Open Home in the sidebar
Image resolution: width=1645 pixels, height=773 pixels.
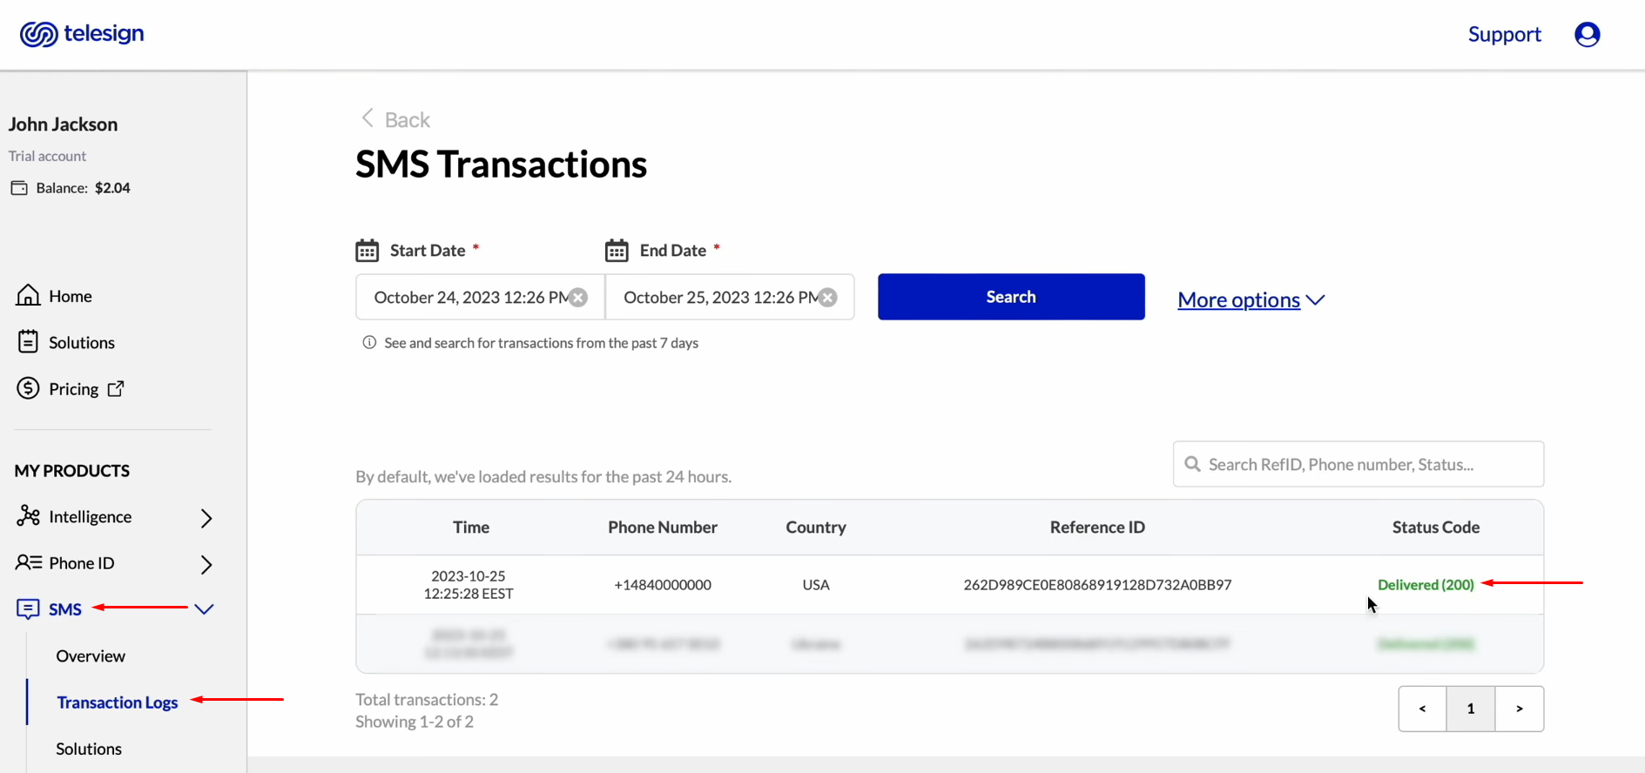(x=70, y=296)
